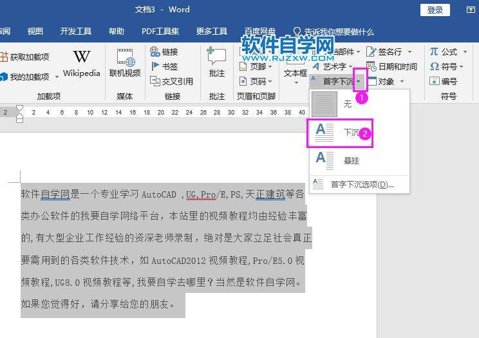Open 首字下沉选项(D)... dialog
The width and height of the screenshot is (479, 338).
click(x=359, y=185)
